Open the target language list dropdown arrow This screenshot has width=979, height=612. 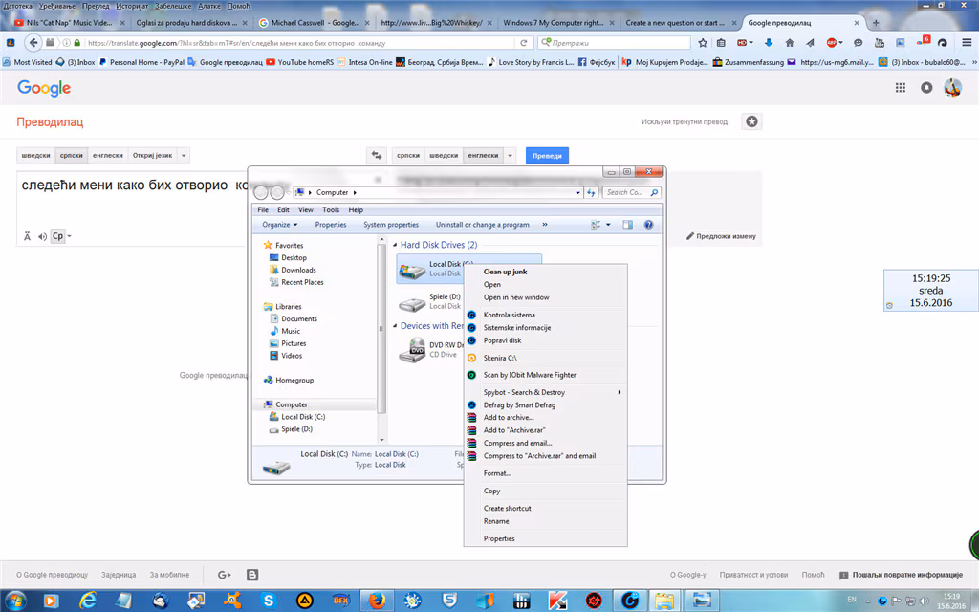[511, 156]
